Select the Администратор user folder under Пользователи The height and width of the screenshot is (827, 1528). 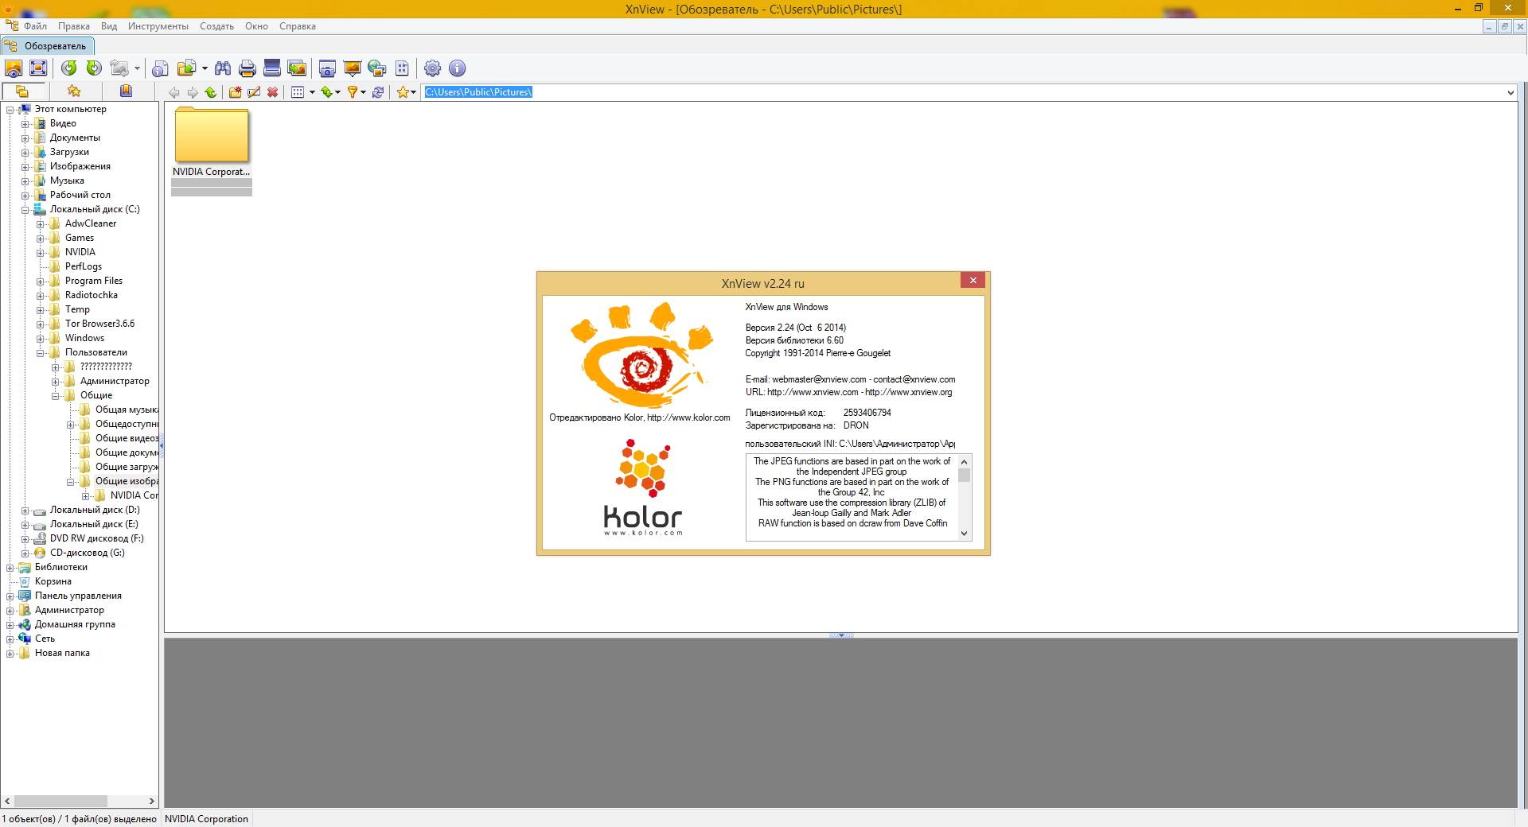[x=115, y=381]
